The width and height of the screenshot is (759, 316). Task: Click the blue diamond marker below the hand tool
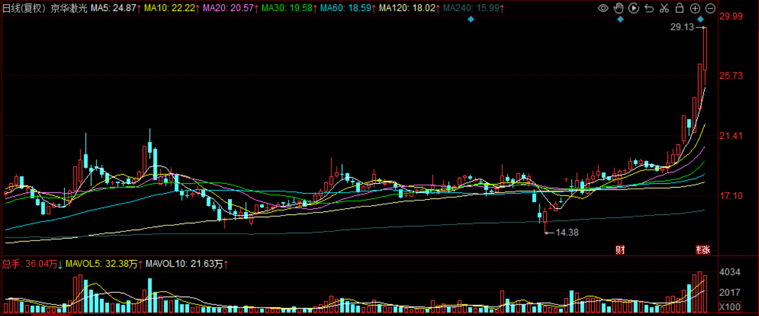[620, 20]
